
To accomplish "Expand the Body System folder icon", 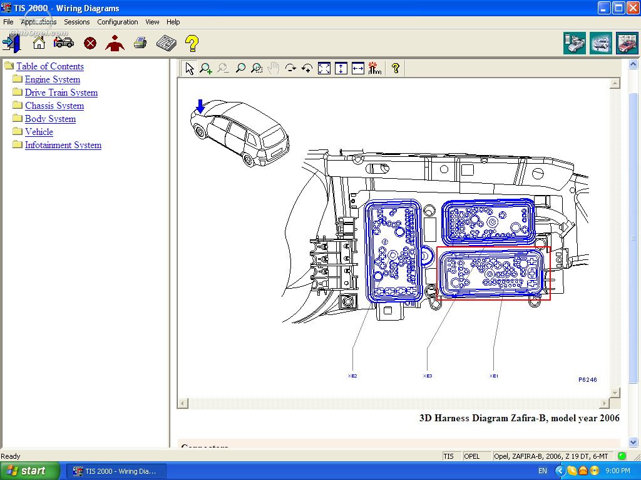I will (x=17, y=117).
